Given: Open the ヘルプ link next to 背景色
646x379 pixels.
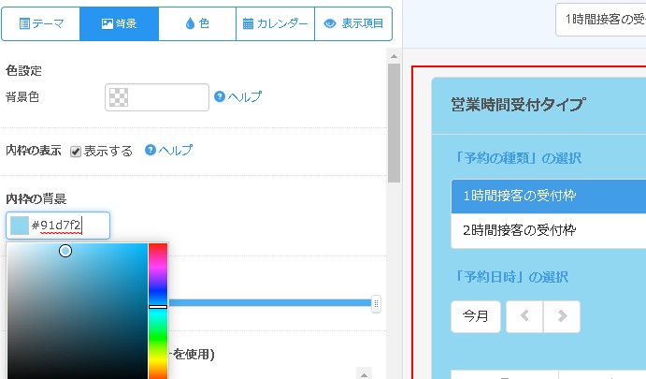Looking at the screenshot, I should pos(245,96).
